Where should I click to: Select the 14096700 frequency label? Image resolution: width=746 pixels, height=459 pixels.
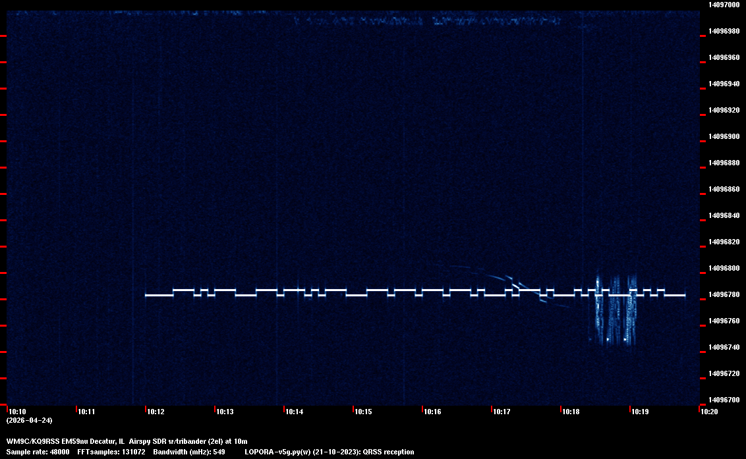(724, 400)
